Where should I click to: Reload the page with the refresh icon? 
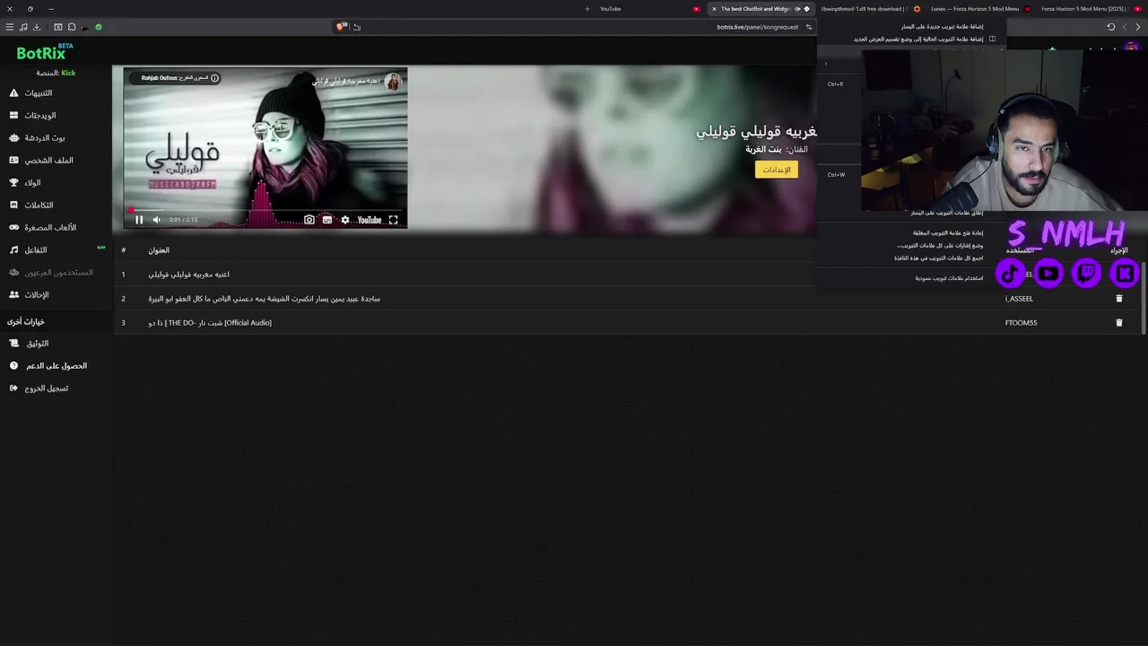(1111, 27)
